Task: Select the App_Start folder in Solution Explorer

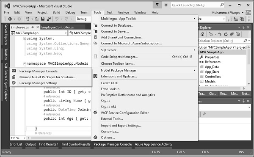Action: click(x=212, y=72)
